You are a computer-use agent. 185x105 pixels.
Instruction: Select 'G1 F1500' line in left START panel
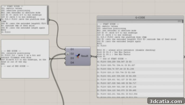(6, 32)
